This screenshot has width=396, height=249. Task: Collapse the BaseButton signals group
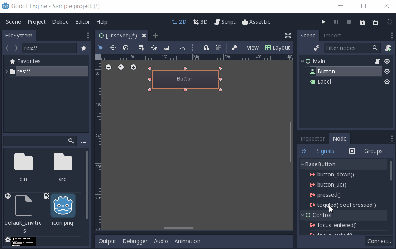302,164
